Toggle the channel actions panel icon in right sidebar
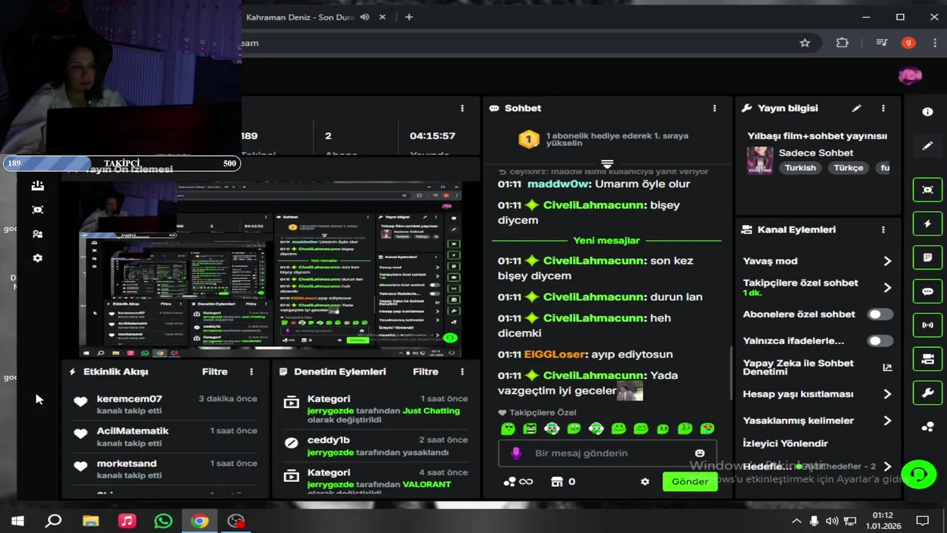Viewport: 947px width, 533px height. tap(927, 359)
